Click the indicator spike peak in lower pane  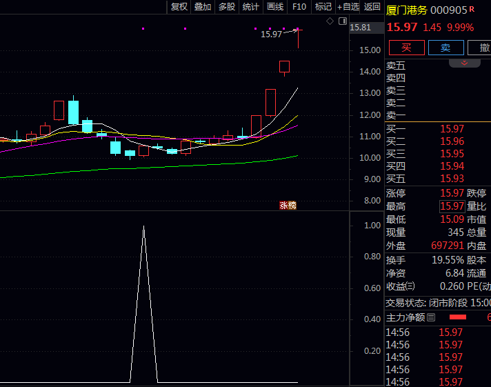(143, 226)
